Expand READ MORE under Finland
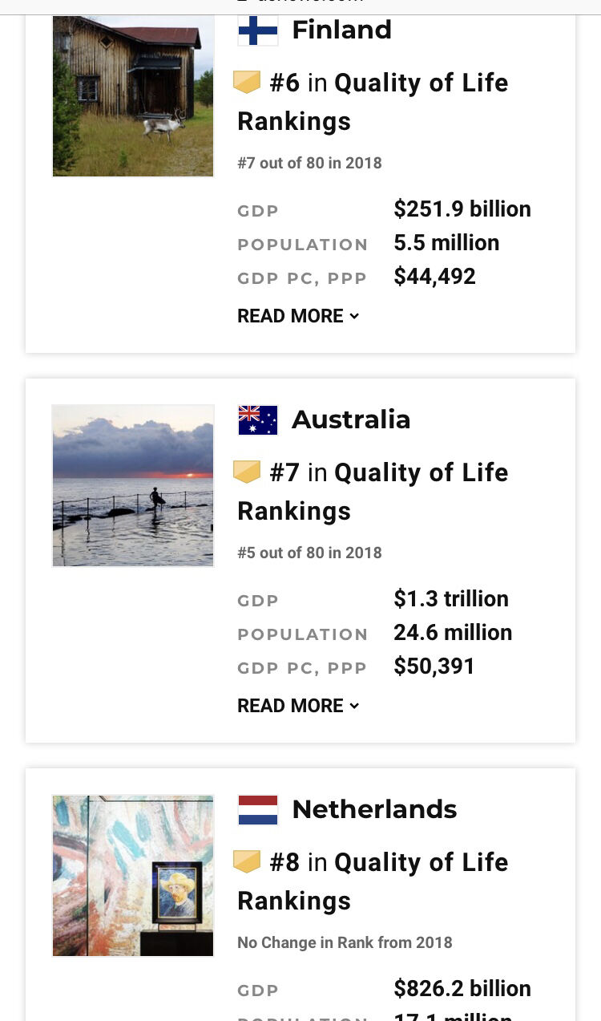The image size is (601, 1021). [x=290, y=316]
